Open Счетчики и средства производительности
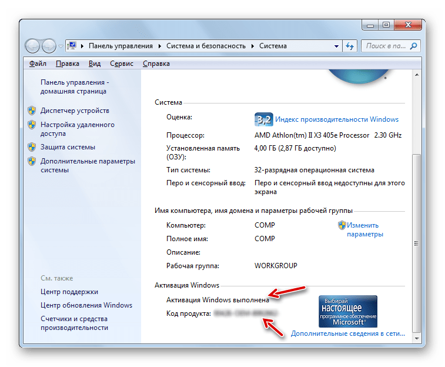Viewport: 445px width, 367px height. point(74,323)
